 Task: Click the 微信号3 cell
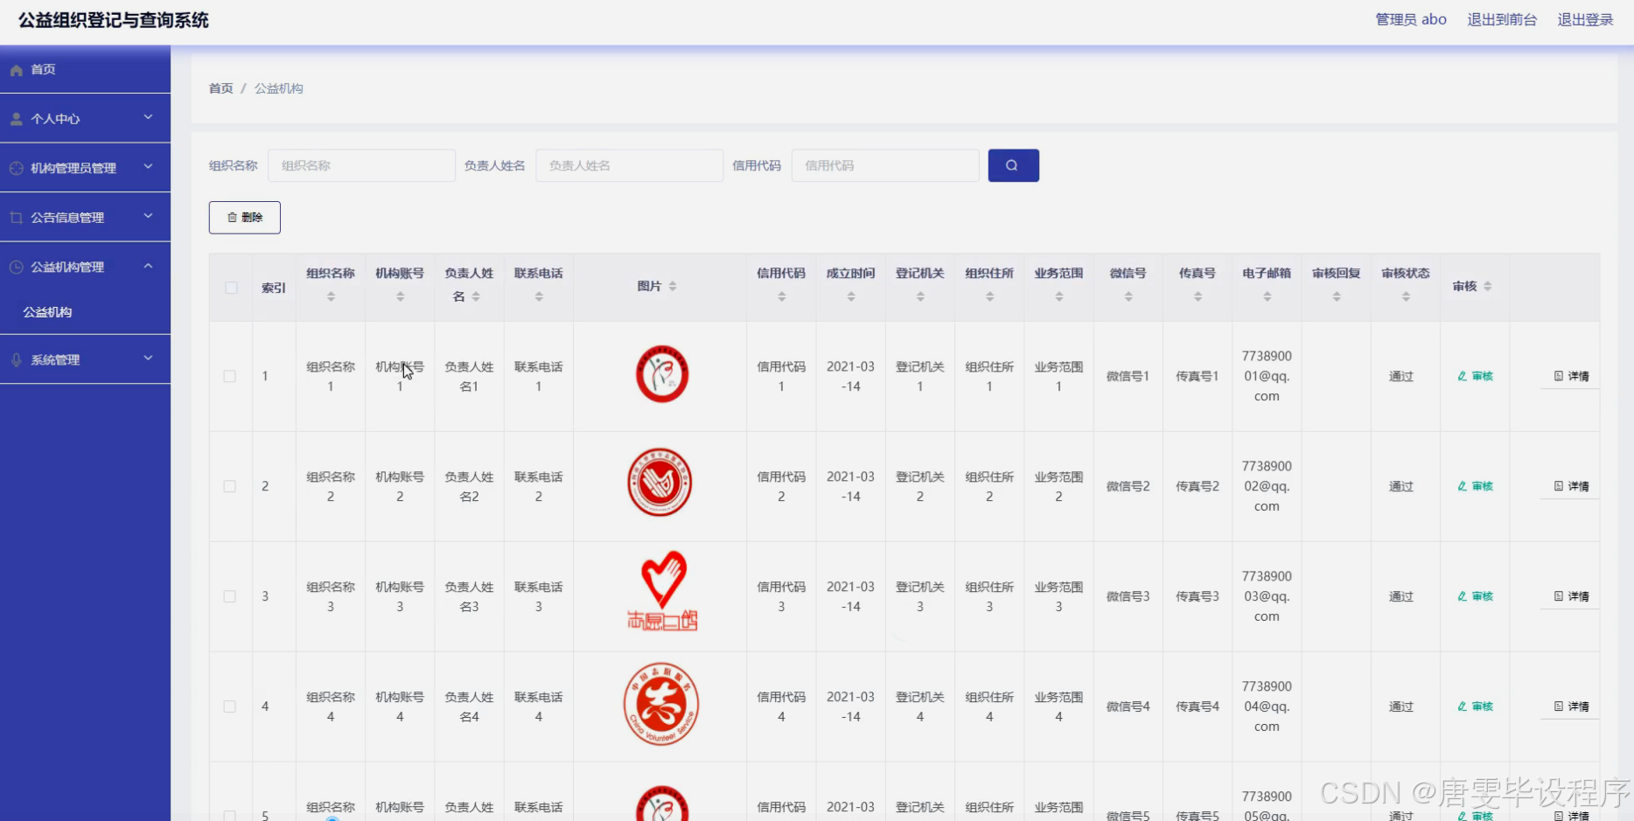(x=1128, y=596)
